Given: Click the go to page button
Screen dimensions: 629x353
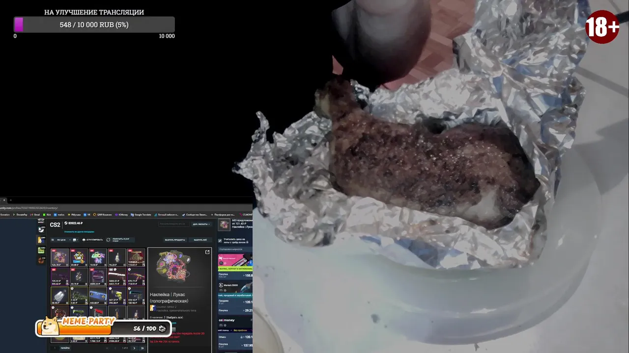Looking at the screenshot, I should point(65,348).
